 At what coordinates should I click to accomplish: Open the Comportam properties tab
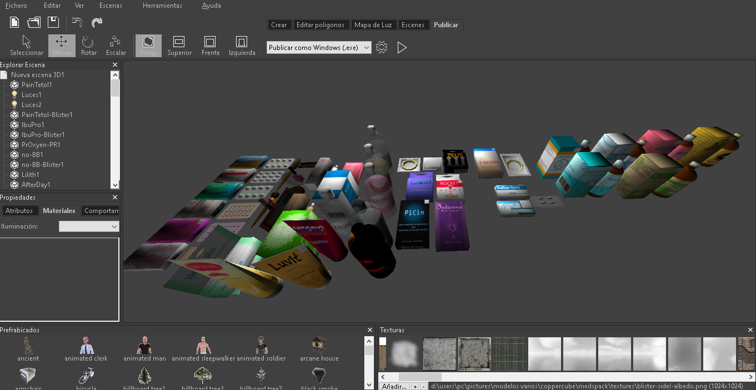pyautogui.click(x=101, y=211)
